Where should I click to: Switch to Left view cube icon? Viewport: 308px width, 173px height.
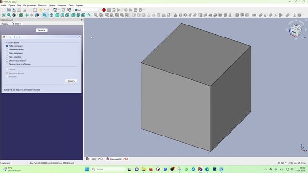83,15
